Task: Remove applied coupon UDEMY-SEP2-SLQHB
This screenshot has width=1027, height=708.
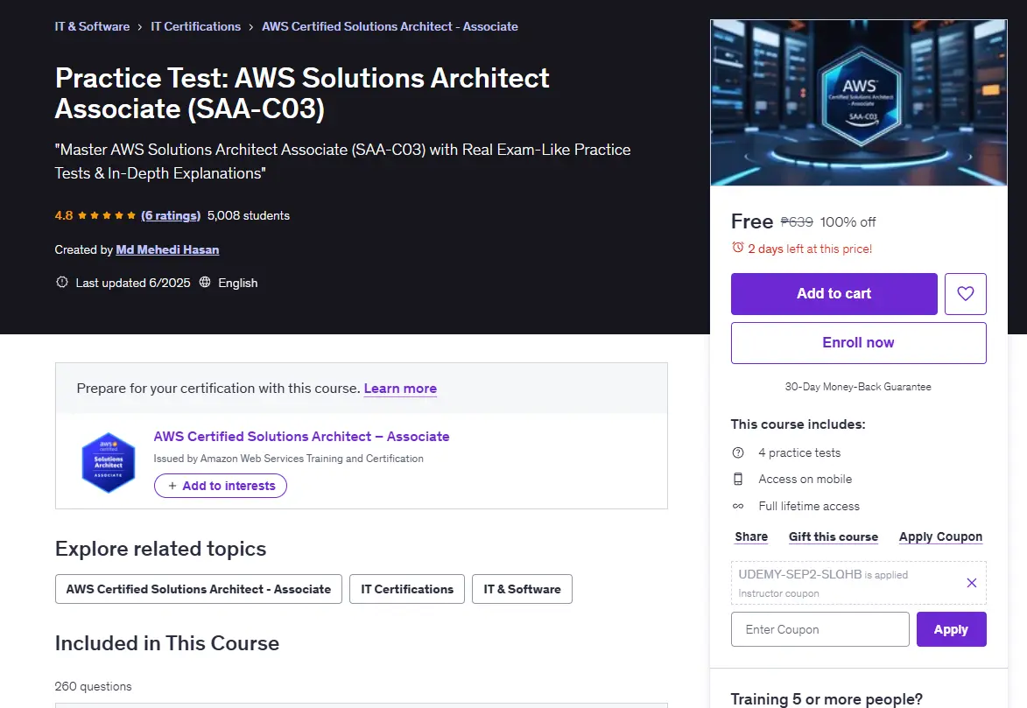Action: 972,582
